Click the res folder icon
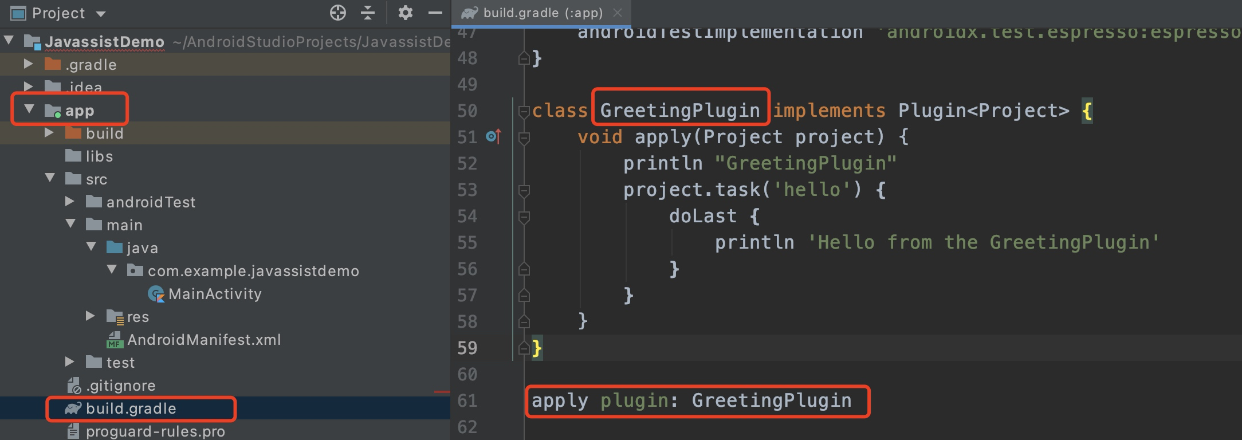The width and height of the screenshot is (1242, 440). coord(115,317)
